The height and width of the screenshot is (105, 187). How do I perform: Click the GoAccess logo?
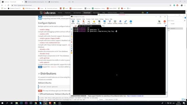(48, 13)
